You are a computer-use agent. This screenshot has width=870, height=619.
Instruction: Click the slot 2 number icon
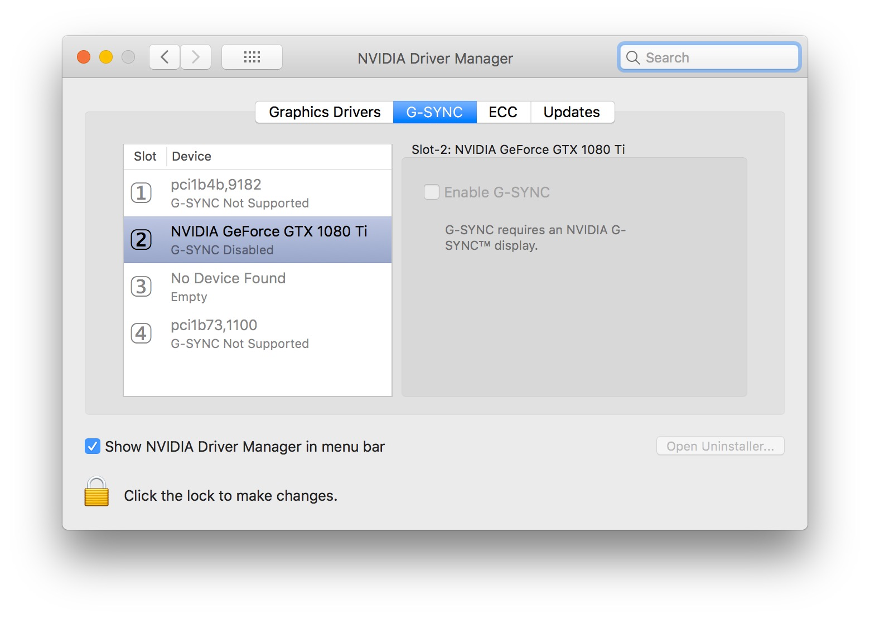tap(141, 240)
